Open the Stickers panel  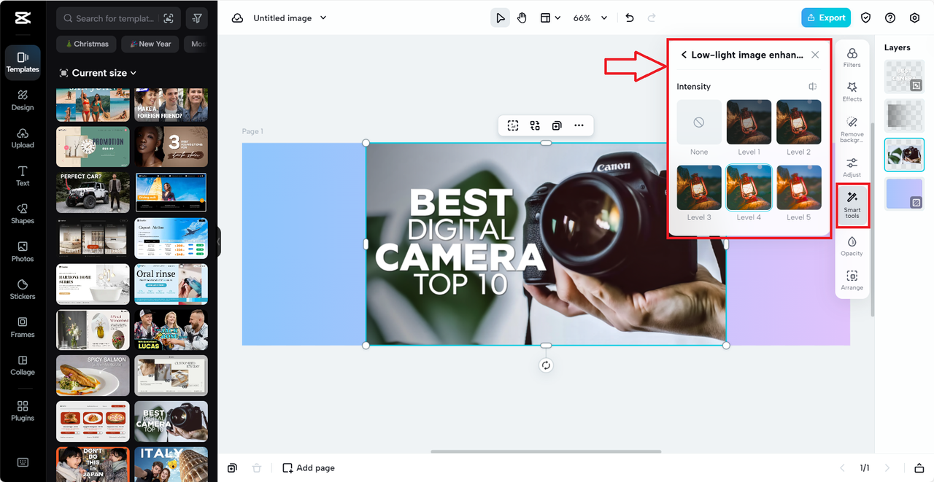[23, 289]
